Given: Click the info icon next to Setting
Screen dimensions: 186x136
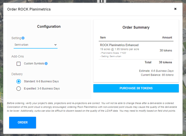Looking at the screenshot, I should click(x=23, y=38).
